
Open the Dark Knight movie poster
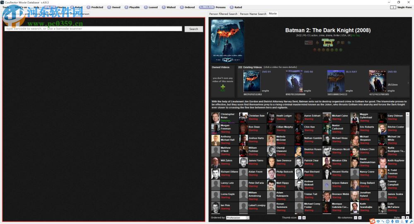[228, 41]
